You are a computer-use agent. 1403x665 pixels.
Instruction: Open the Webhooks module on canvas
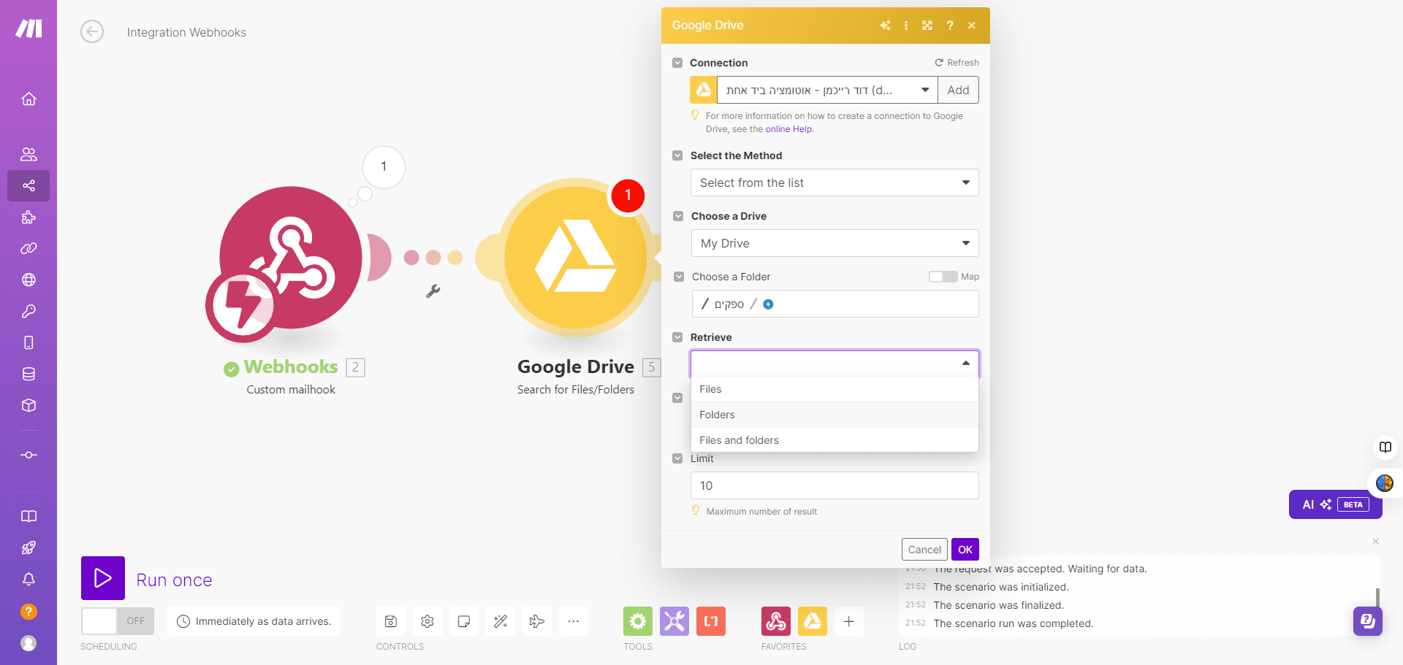290,258
